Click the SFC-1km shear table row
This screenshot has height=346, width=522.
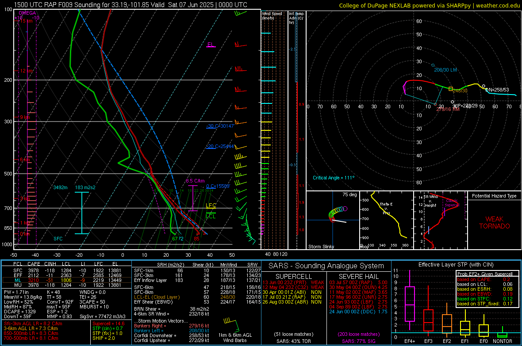coord(197,270)
